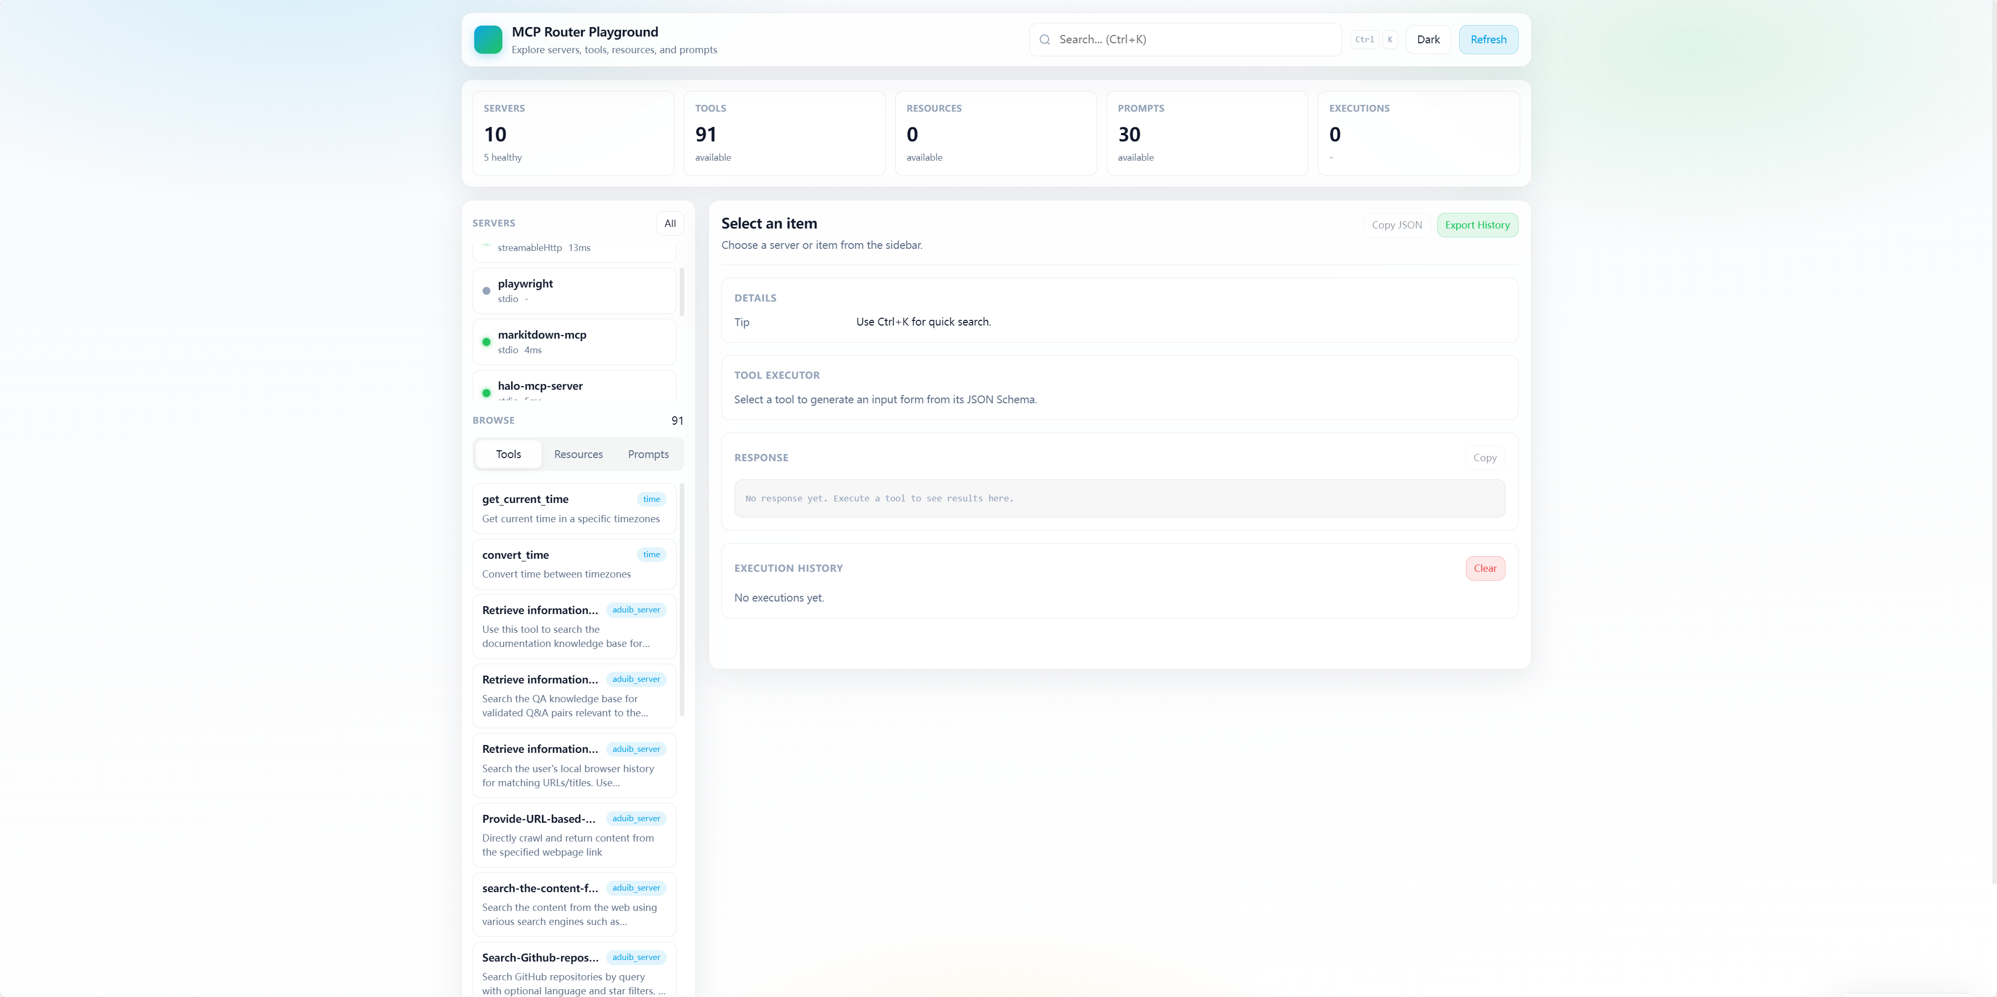Select the halo-mcp-server entry
Screen dimensions: 1997x997
pos(574,386)
